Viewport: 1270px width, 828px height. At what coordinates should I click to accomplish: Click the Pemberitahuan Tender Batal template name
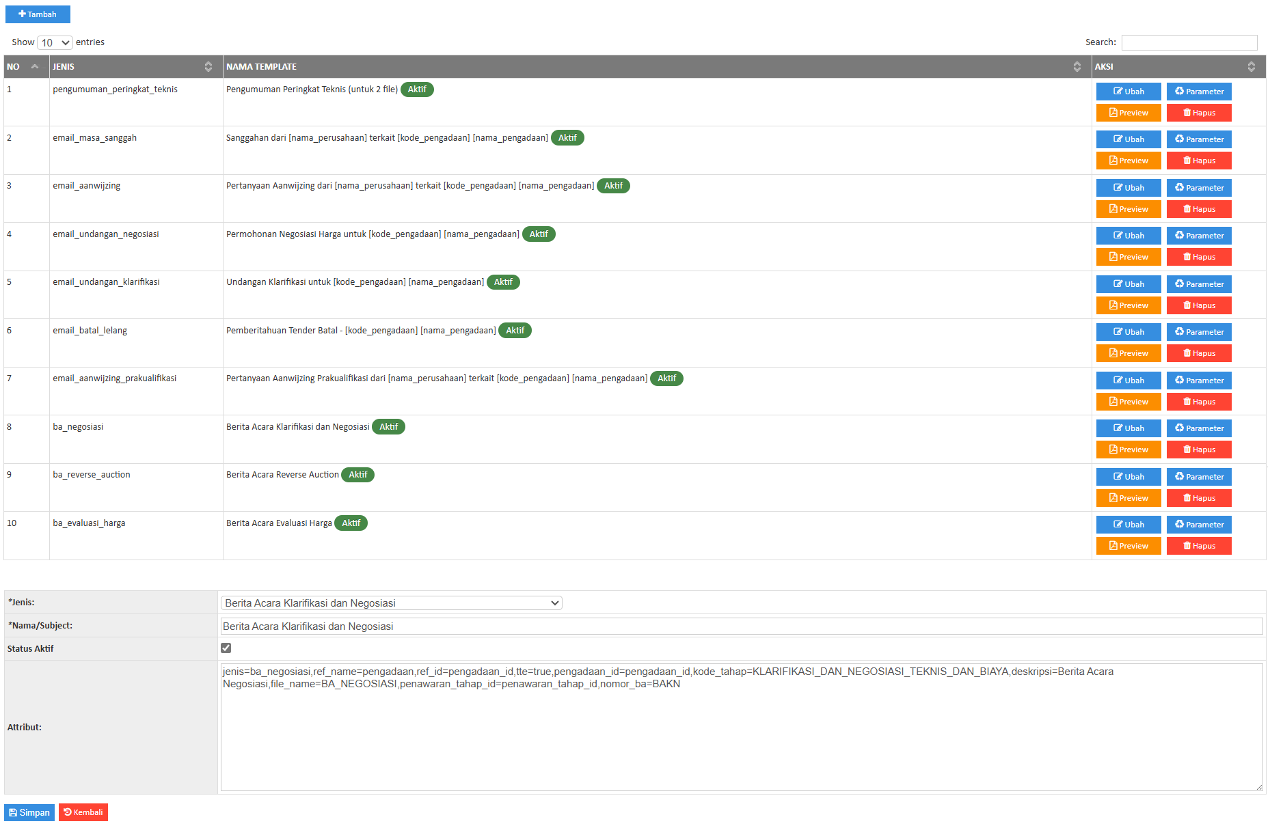(x=361, y=331)
